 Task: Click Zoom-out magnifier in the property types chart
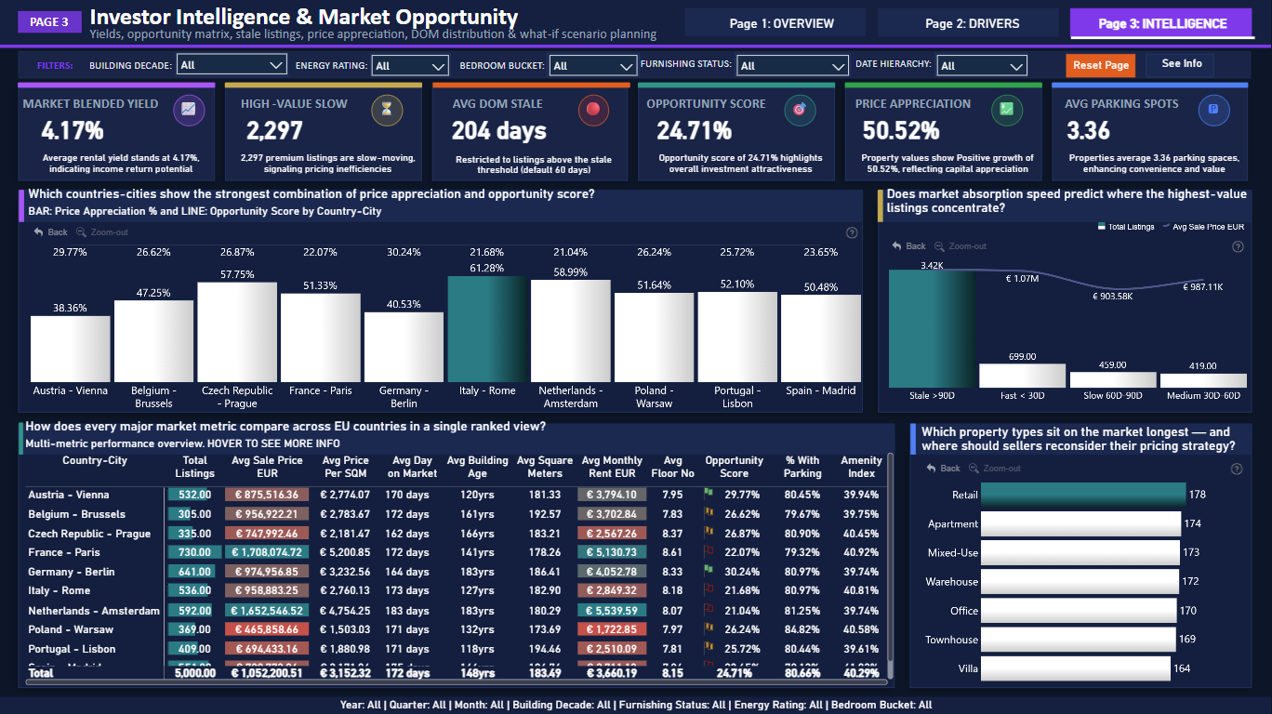point(974,469)
